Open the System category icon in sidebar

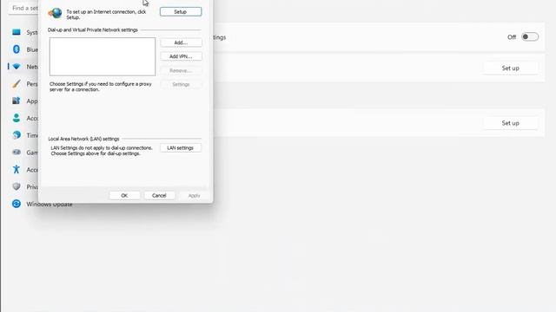click(17, 32)
